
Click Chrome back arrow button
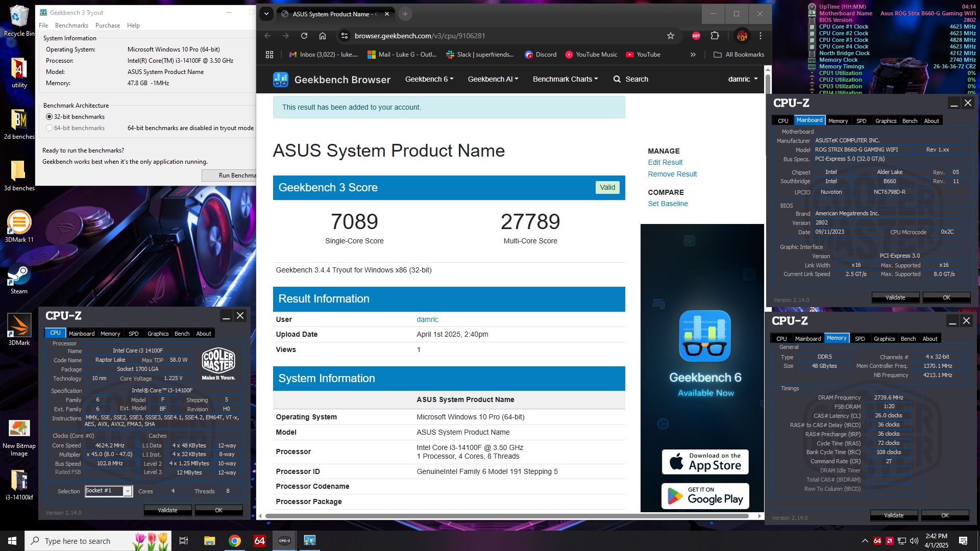pyautogui.click(x=267, y=36)
